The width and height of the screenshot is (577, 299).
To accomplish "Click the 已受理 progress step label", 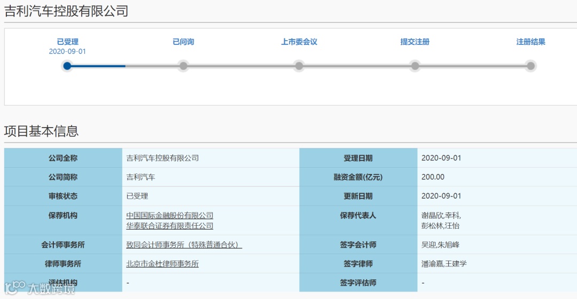I will 67,42.
